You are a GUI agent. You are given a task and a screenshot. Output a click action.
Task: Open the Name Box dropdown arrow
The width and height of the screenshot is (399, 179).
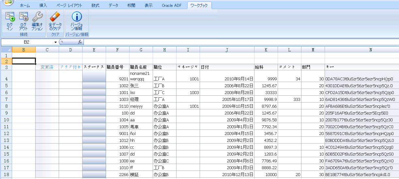[x=56, y=42]
